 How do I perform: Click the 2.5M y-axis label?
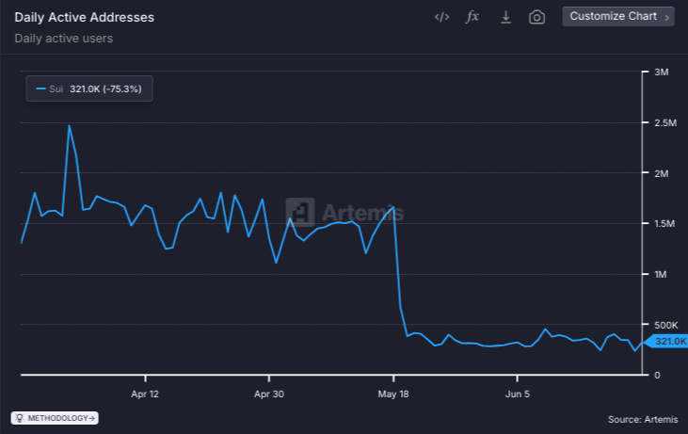pyautogui.click(x=665, y=123)
